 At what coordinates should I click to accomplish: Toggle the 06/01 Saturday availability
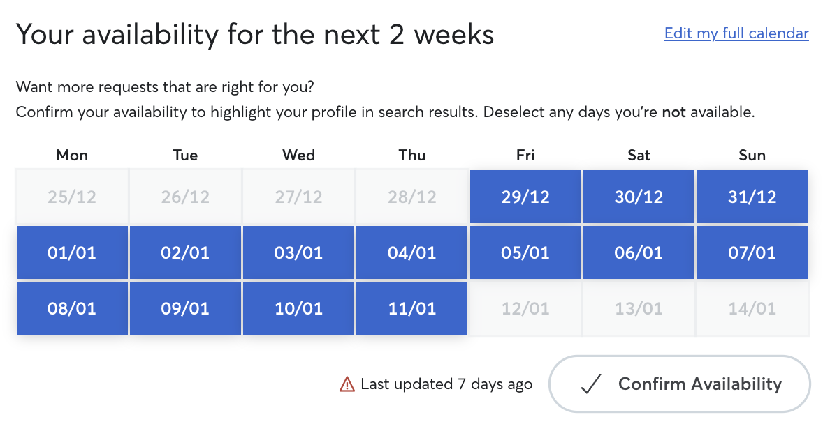[x=639, y=252]
